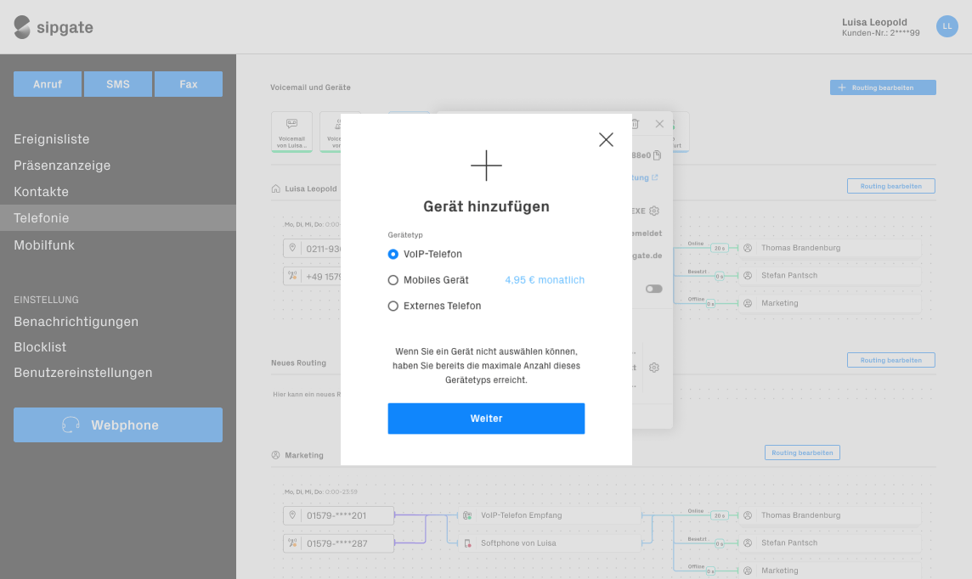This screenshot has height=579, width=972.
Task: Open Mobilfunk in the sidebar
Action: click(x=44, y=245)
